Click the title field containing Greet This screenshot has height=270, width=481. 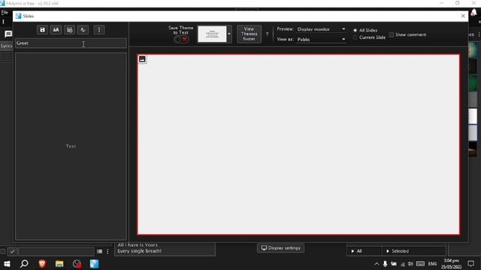(x=71, y=43)
